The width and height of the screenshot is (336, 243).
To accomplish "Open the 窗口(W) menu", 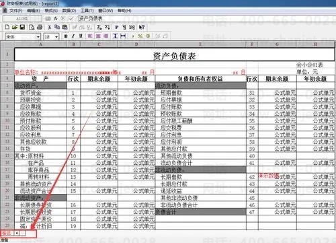I will pyautogui.click(x=106, y=11).
